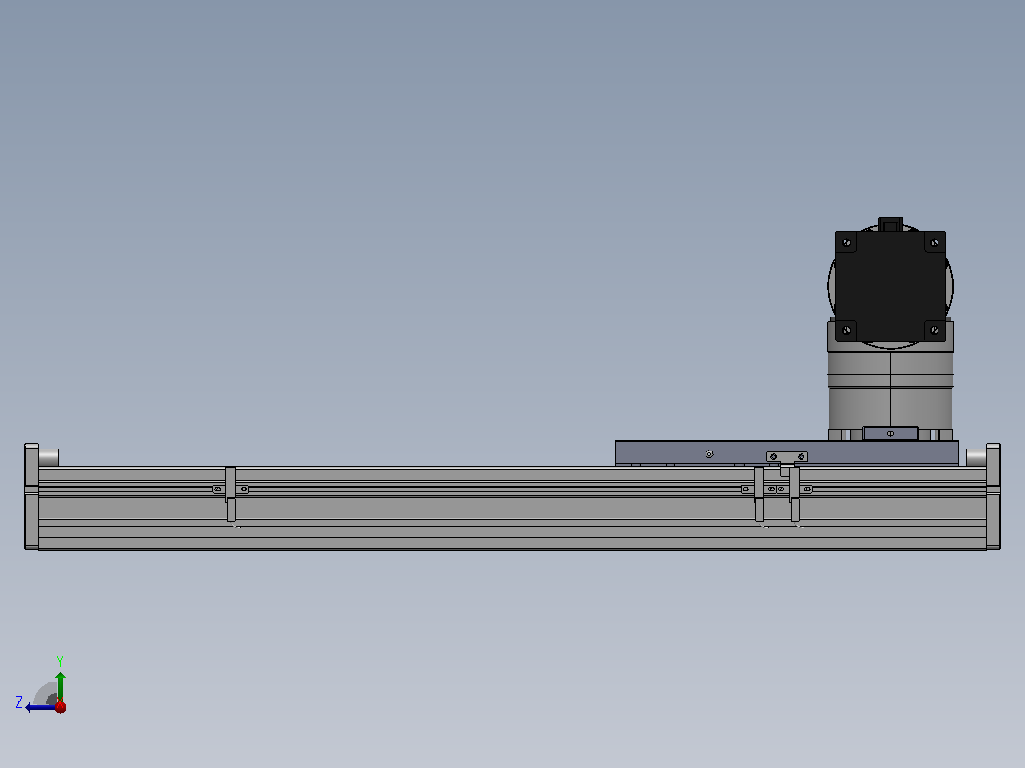The image size is (1025, 768).
Task: Select the lone screw on the carriage plate face
Action: point(709,454)
